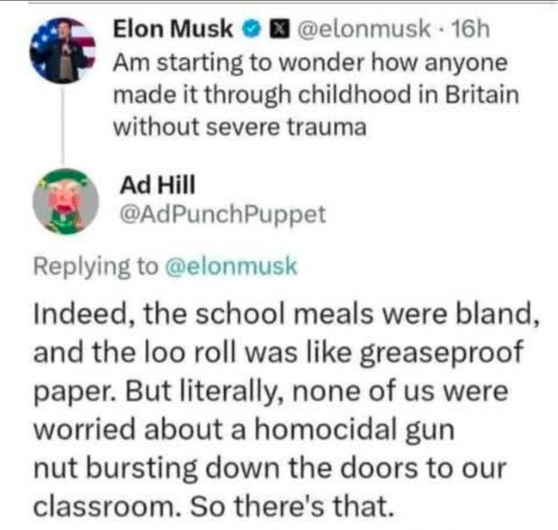Open the @elonmusk handle beside the name
558x530 pixels.
coord(364,29)
